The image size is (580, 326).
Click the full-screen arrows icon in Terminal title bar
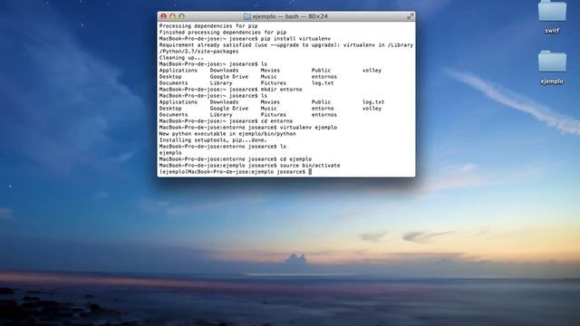[x=411, y=16]
